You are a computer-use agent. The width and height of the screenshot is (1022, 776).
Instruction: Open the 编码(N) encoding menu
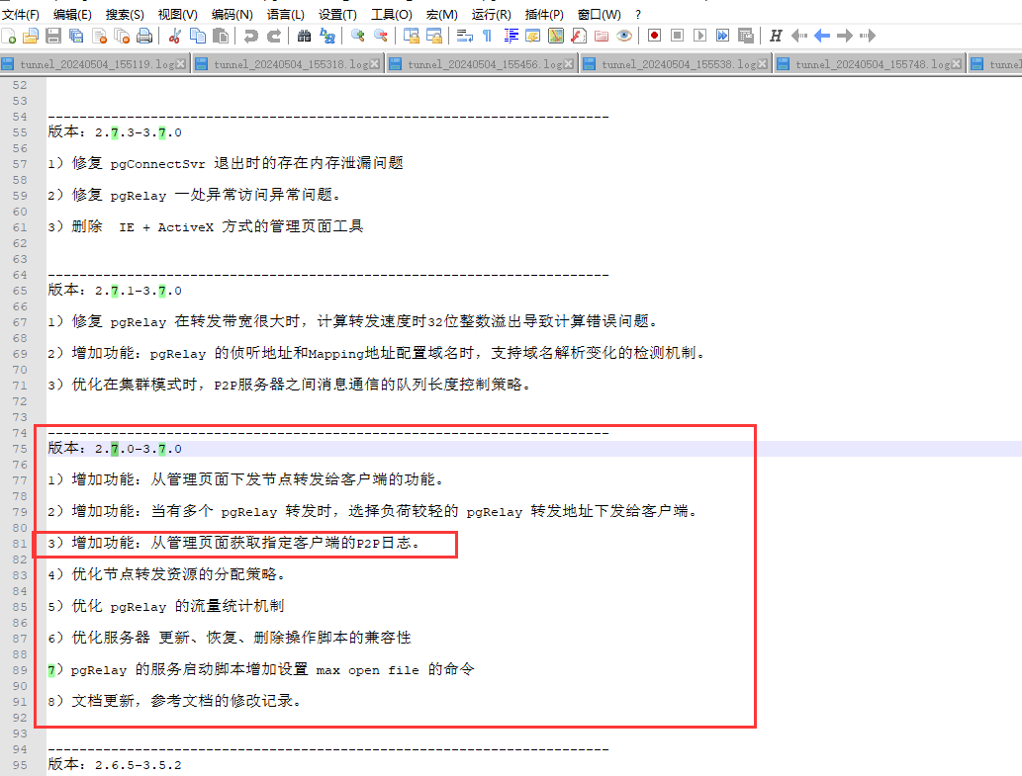coord(232,15)
